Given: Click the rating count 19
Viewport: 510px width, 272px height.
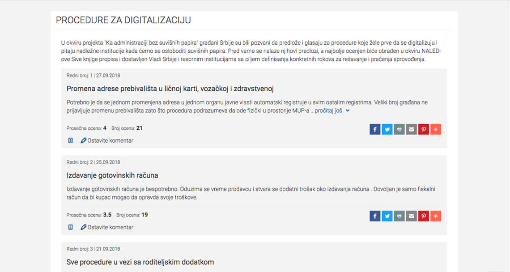Looking at the screenshot, I should (145, 215).
